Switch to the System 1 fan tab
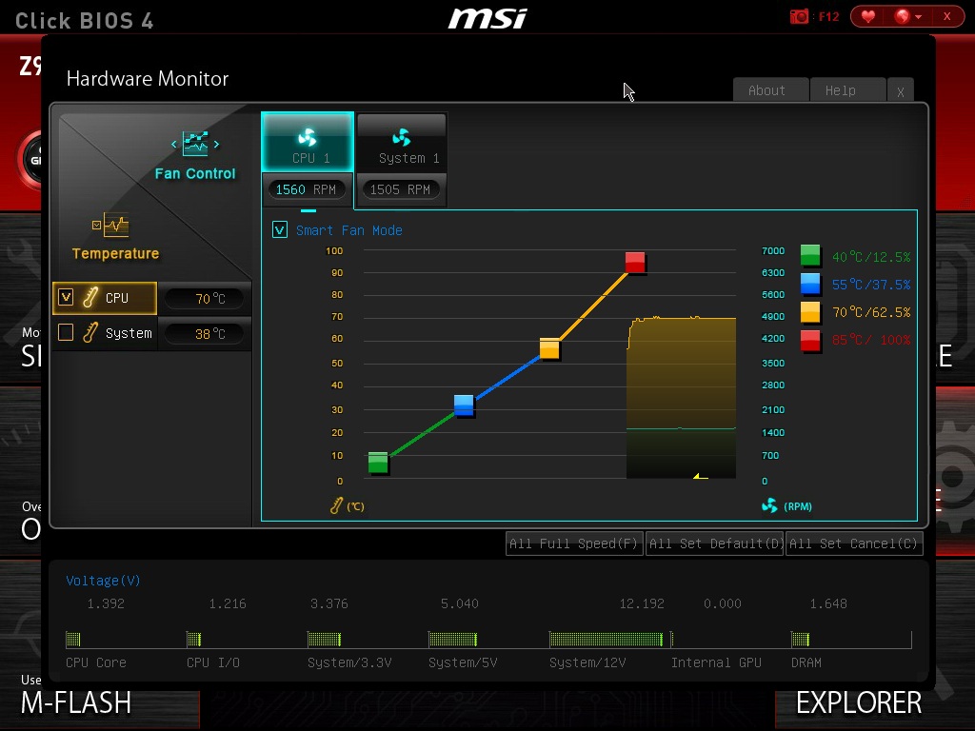Viewport: 975px width, 731px height. pos(402,142)
